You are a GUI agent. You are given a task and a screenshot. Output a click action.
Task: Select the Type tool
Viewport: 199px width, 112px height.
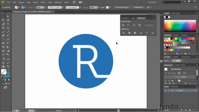coord(8,24)
